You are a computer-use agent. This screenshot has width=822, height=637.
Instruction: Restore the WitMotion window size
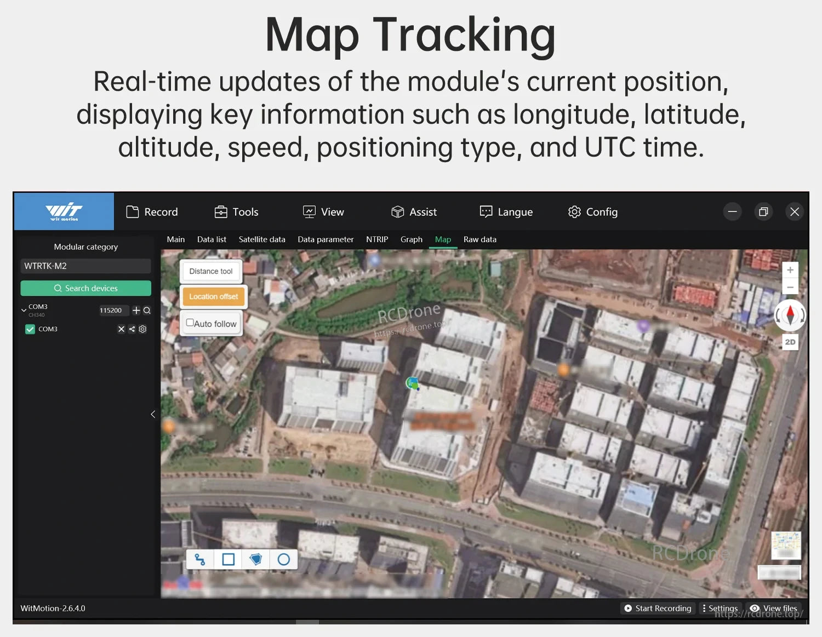[763, 211]
